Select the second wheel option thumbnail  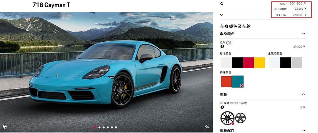click(x=241, y=118)
